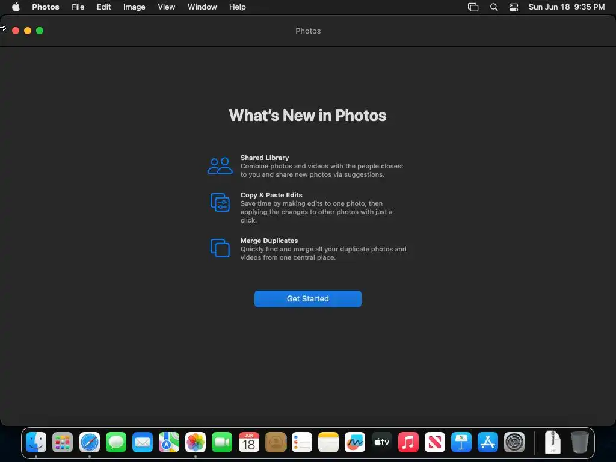Open the Edit menu
Screen dimensions: 616x462
coord(103,7)
